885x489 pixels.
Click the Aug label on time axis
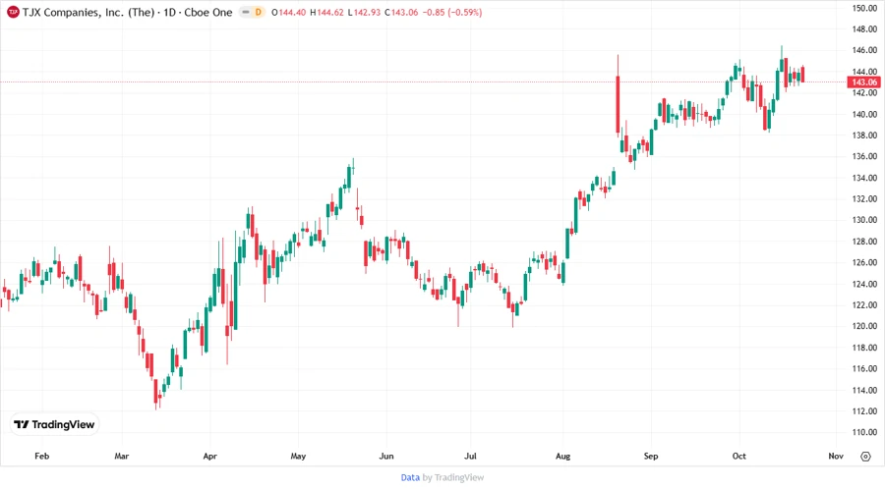562,456
